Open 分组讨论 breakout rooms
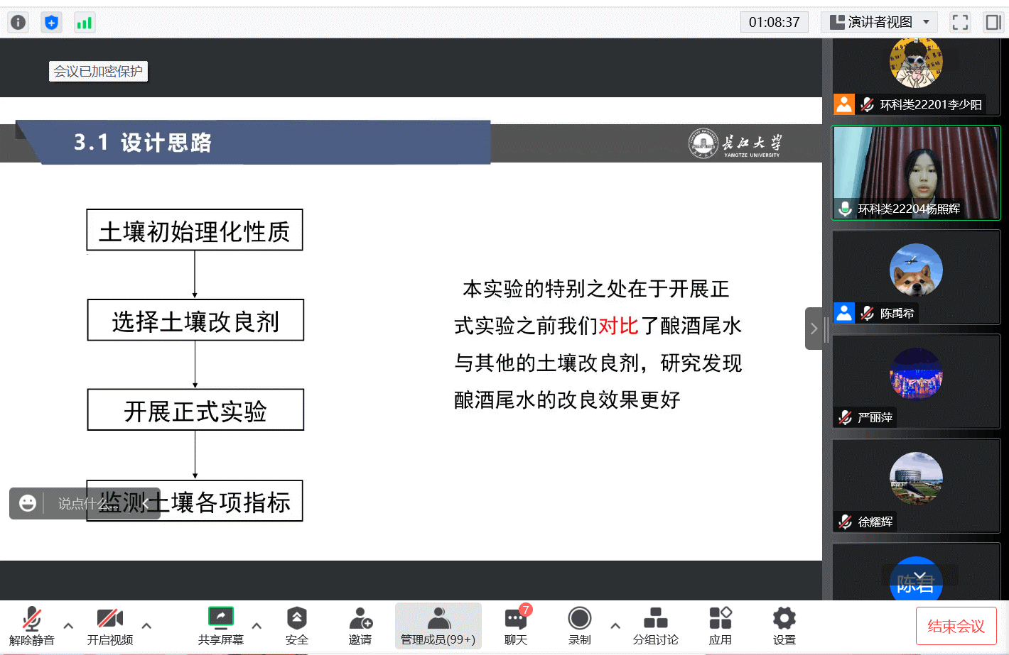 coord(655,626)
